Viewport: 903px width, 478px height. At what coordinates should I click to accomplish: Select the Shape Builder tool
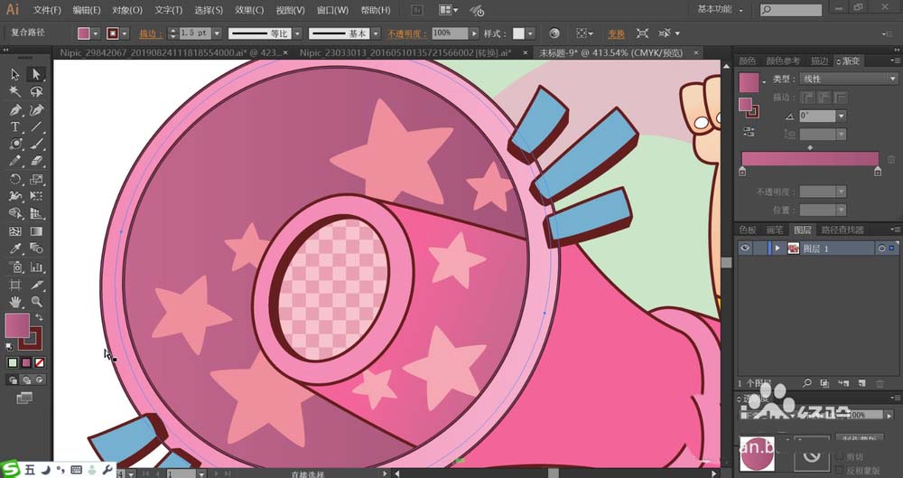(x=15, y=214)
